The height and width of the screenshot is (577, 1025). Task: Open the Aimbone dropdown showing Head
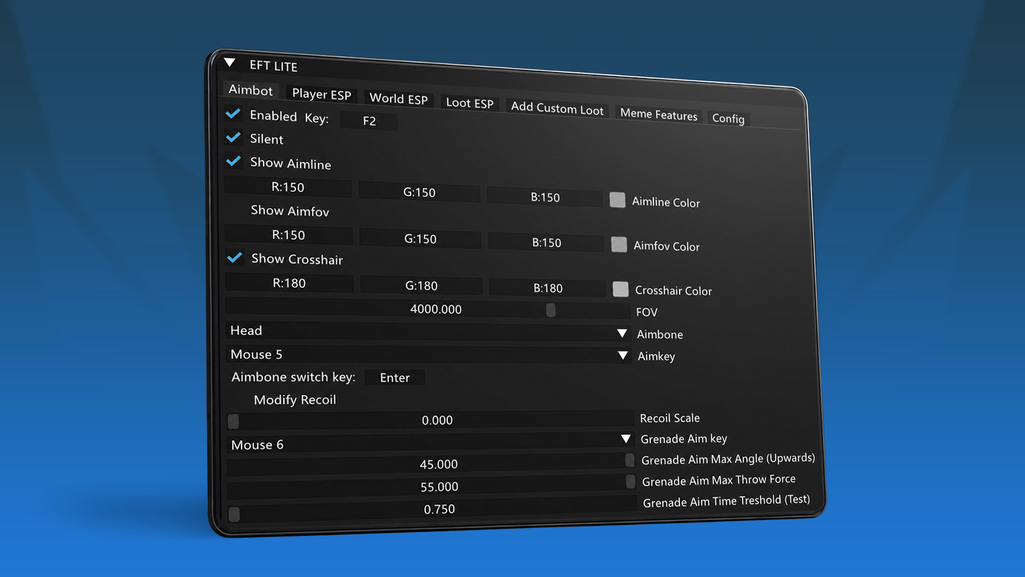coord(428,331)
